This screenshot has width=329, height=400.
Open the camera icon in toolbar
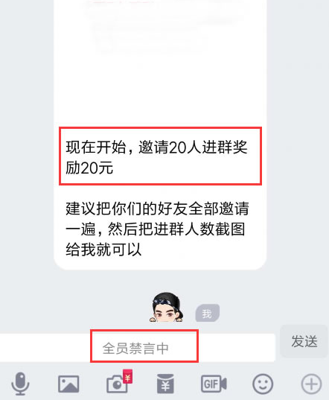(x=117, y=384)
